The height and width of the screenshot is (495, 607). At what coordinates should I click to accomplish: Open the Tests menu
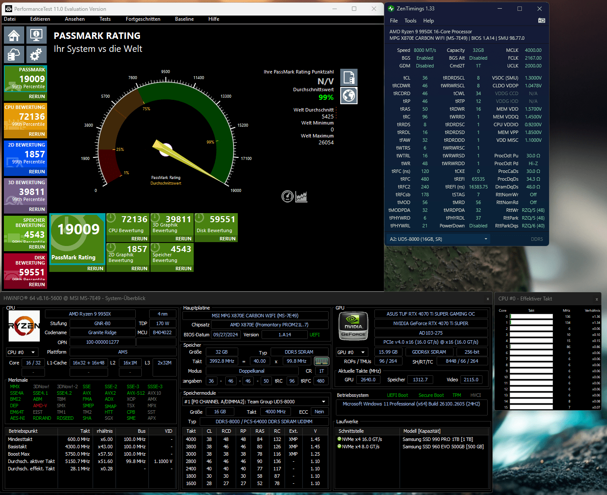[x=105, y=19]
